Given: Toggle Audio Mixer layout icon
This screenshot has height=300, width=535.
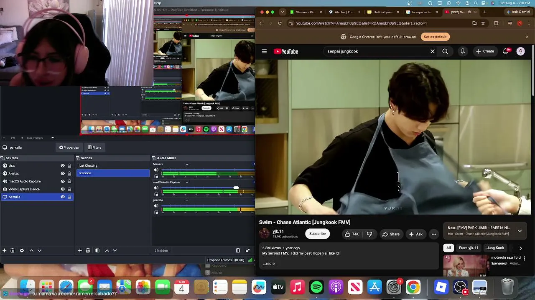Looking at the screenshot, I should (x=238, y=250).
